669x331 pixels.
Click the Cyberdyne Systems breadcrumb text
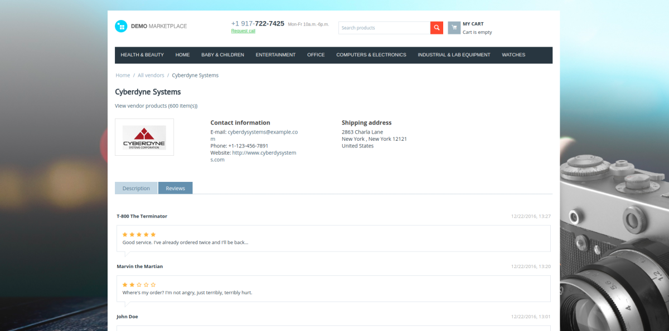(195, 75)
